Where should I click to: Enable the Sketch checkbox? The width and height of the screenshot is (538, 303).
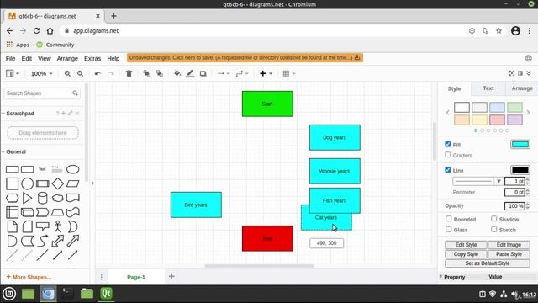click(493, 230)
